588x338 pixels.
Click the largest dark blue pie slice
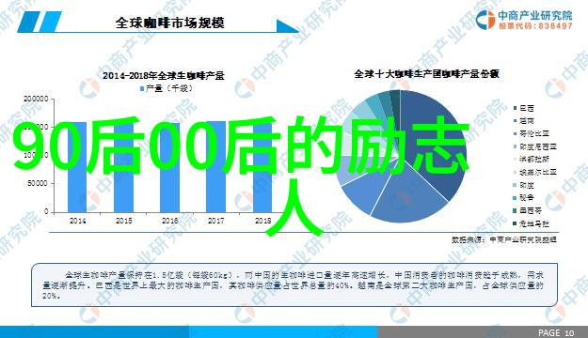pos(435,142)
